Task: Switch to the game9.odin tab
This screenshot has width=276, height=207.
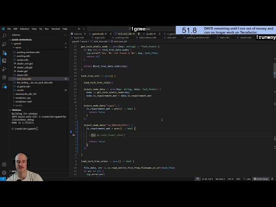Action: coord(100,34)
